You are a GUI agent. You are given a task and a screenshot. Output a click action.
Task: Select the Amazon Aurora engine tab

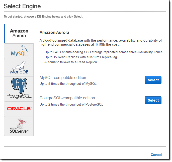(x=19, y=33)
